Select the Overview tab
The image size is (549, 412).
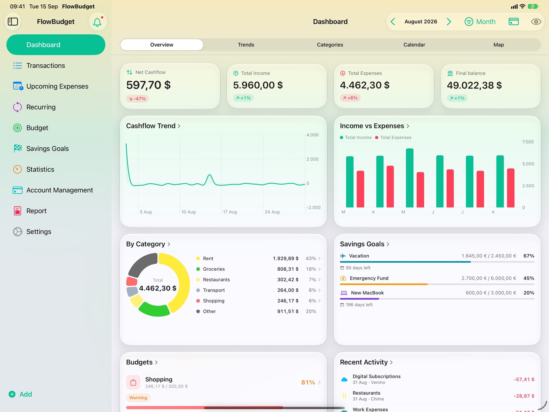[162, 45]
